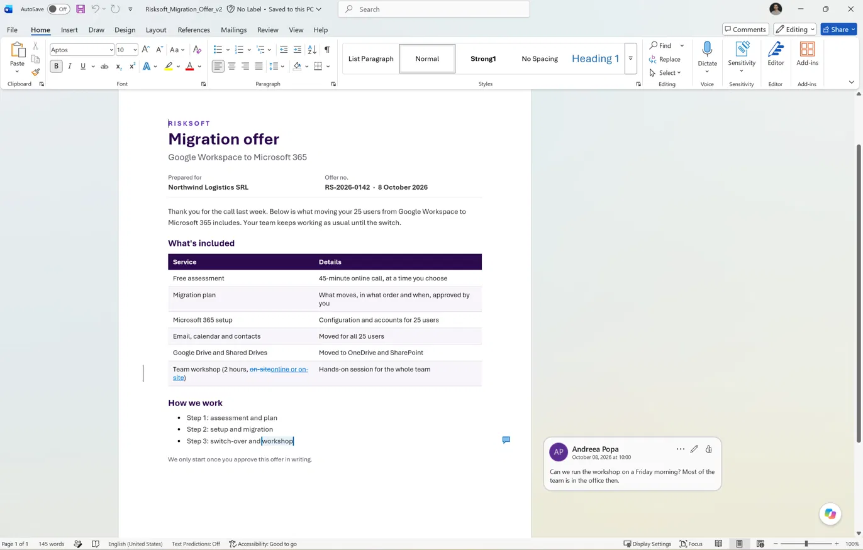The height and width of the screenshot is (550, 863).
Task: Toggle the AutoSave switch
Action: coord(58,9)
